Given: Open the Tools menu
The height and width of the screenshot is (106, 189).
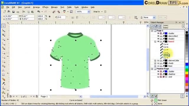Looking at the screenshot, I should (x=76, y=7).
